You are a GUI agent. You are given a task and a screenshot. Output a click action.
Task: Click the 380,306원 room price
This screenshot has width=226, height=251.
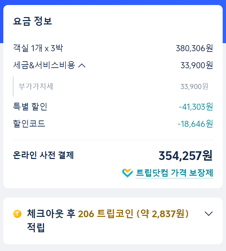click(x=194, y=48)
